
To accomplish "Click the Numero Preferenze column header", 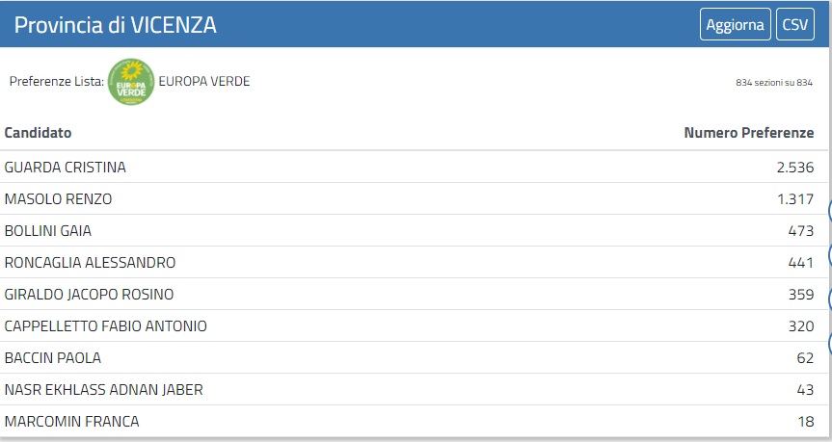I will pyautogui.click(x=748, y=133).
